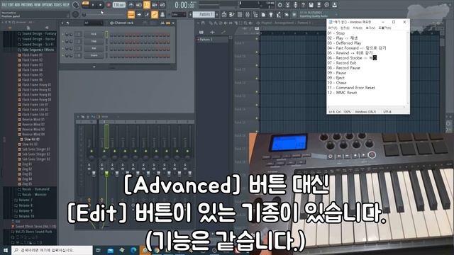The image size is (454, 255).
Task: Mute the Master mixer track LED
Action: (92, 151)
